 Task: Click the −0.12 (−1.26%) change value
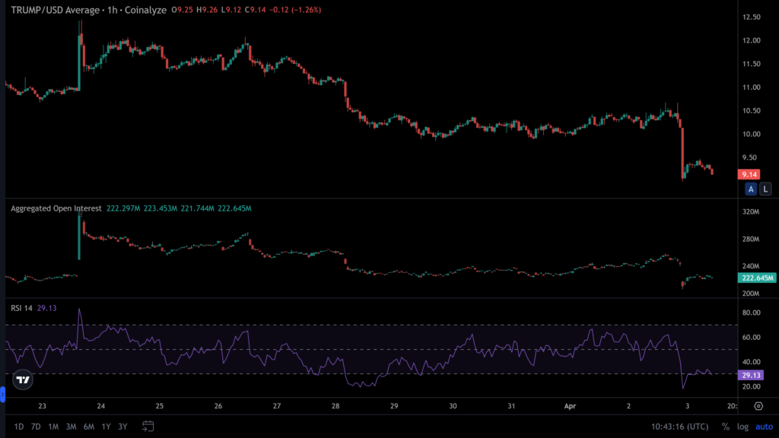[x=295, y=10]
